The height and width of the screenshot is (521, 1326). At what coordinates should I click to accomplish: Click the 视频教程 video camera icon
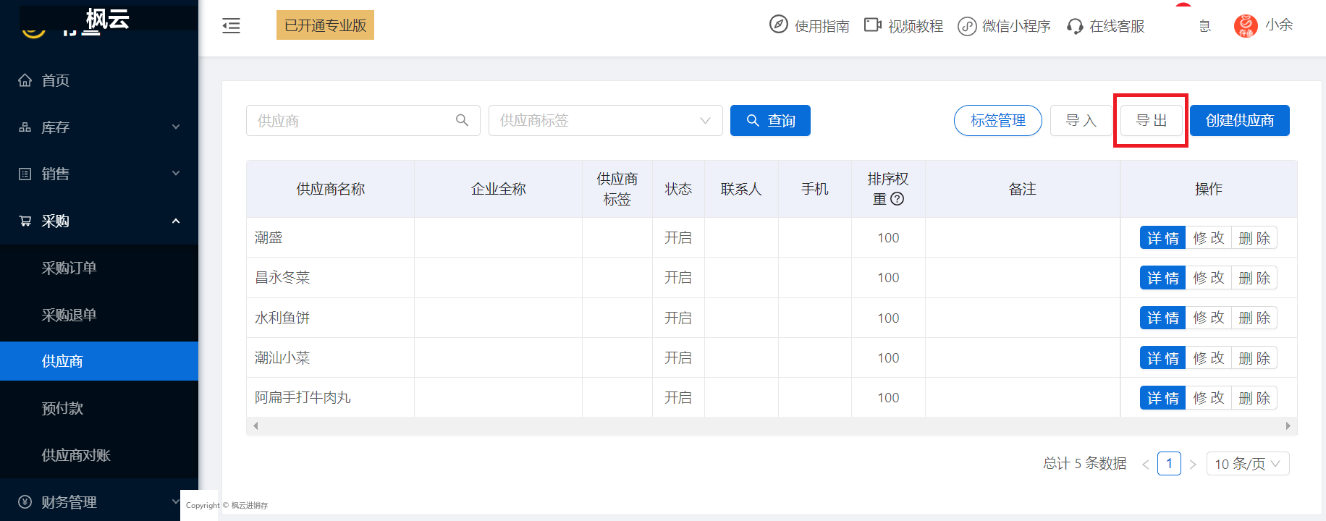[x=872, y=25]
